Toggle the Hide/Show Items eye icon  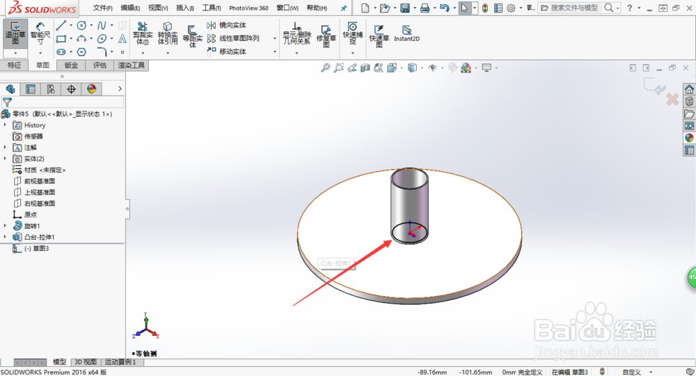[x=432, y=68]
